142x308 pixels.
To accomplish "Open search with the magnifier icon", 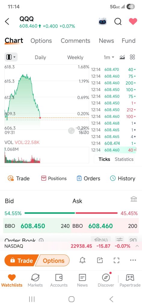I will click(x=118, y=21).
